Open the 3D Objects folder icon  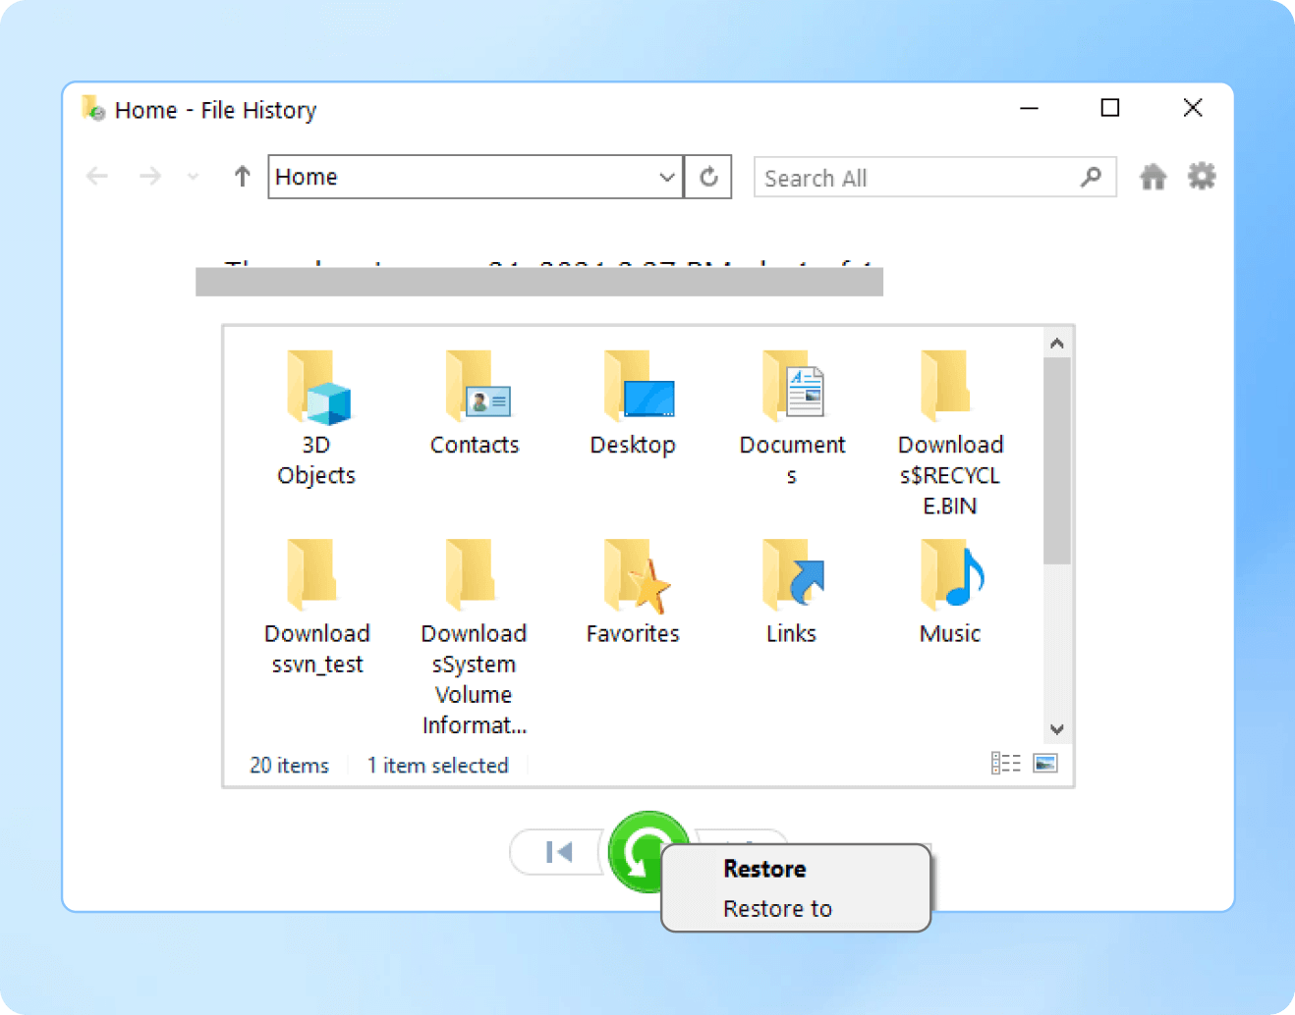pos(317,388)
